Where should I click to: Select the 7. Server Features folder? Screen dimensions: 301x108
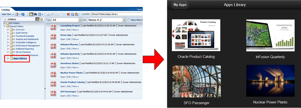22,52
